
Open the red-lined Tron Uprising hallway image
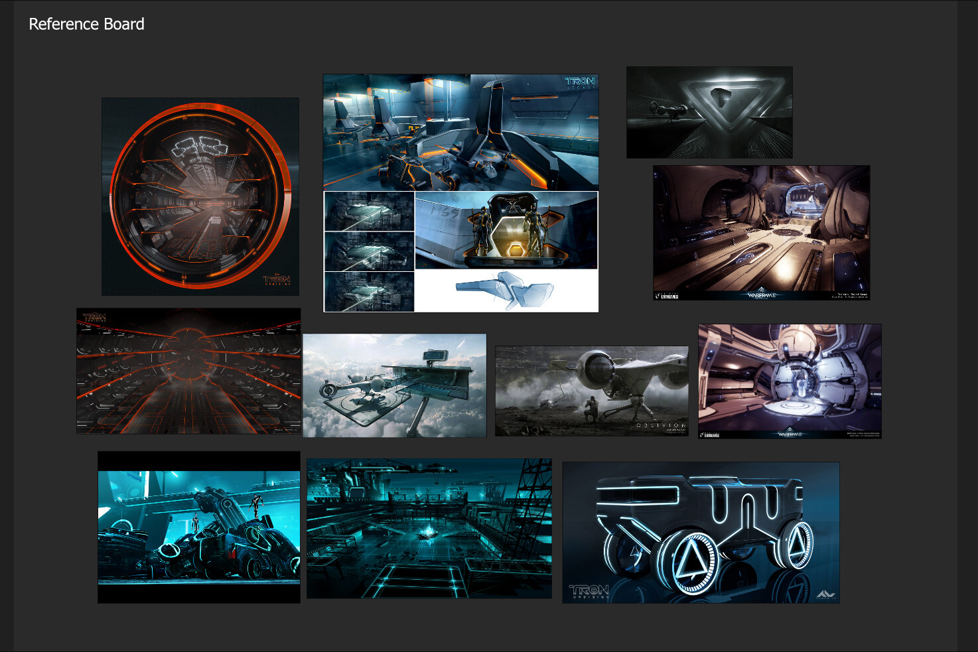click(188, 371)
